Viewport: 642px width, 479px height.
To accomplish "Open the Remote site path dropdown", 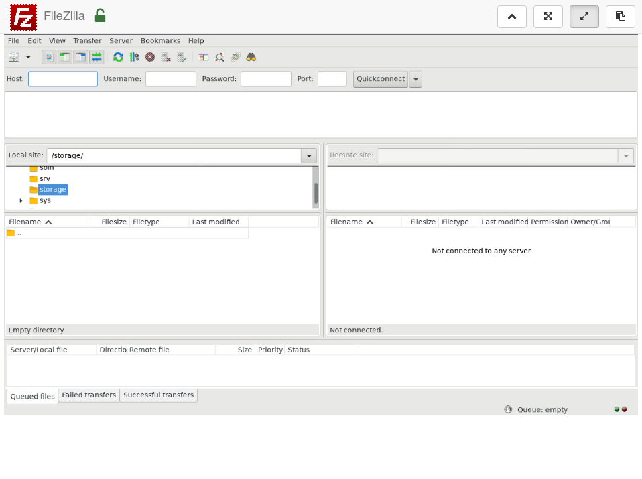I will tap(626, 155).
